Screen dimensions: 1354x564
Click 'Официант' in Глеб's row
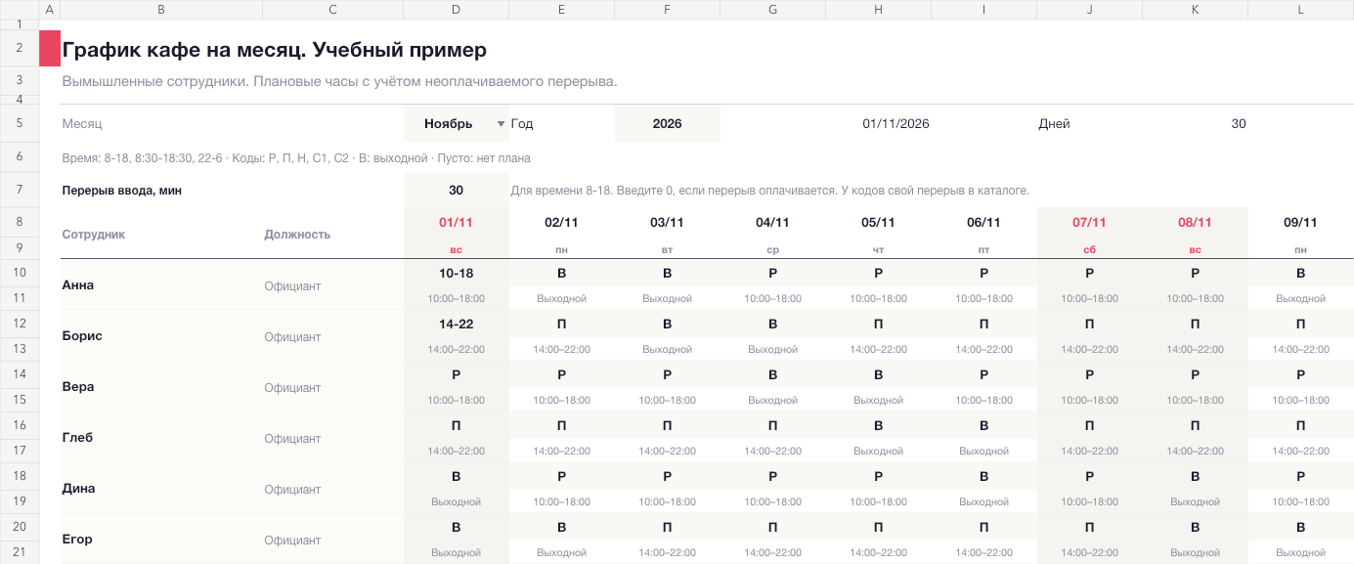(292, 439)
